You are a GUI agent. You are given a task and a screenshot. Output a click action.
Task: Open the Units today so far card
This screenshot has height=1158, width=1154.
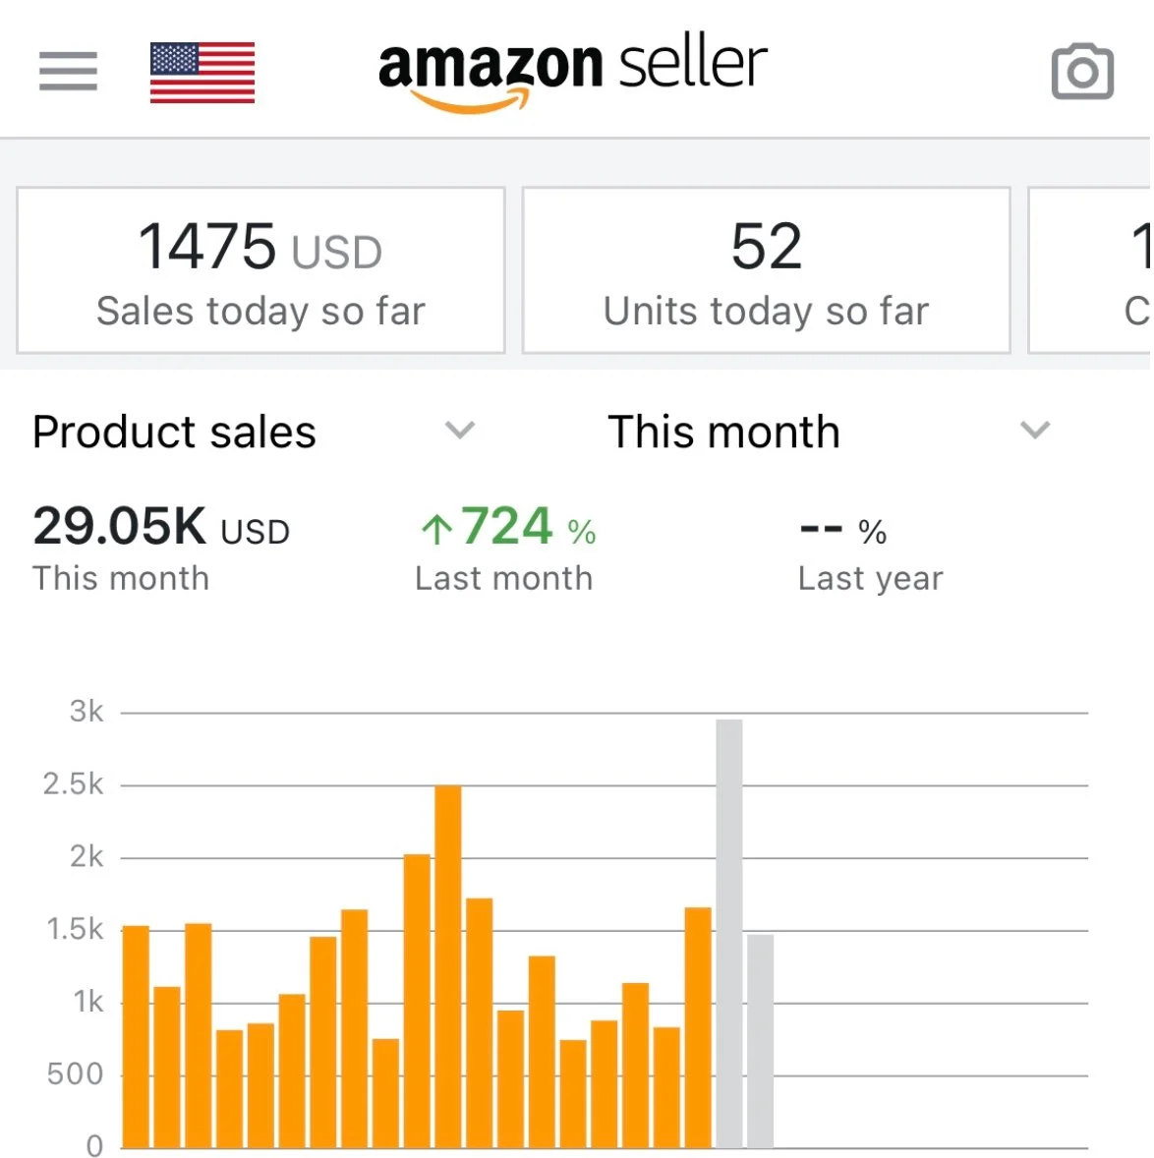(x=766, y=269)
